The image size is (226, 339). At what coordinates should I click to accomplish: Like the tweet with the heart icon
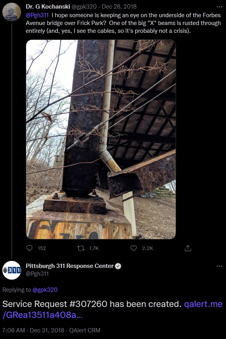pos(133,248)
